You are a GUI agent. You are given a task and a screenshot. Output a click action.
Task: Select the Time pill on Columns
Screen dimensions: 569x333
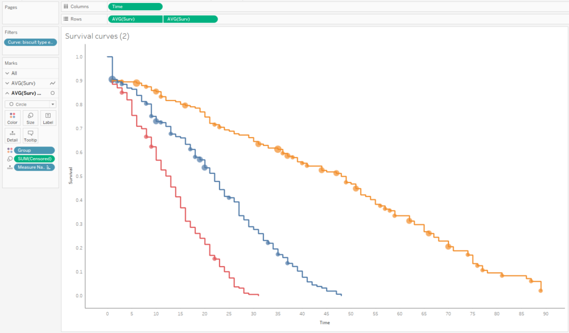[x=135, y=7]
